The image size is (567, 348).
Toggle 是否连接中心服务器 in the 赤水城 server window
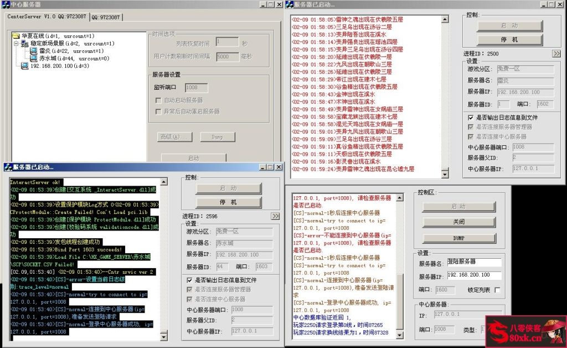(189, 299)
